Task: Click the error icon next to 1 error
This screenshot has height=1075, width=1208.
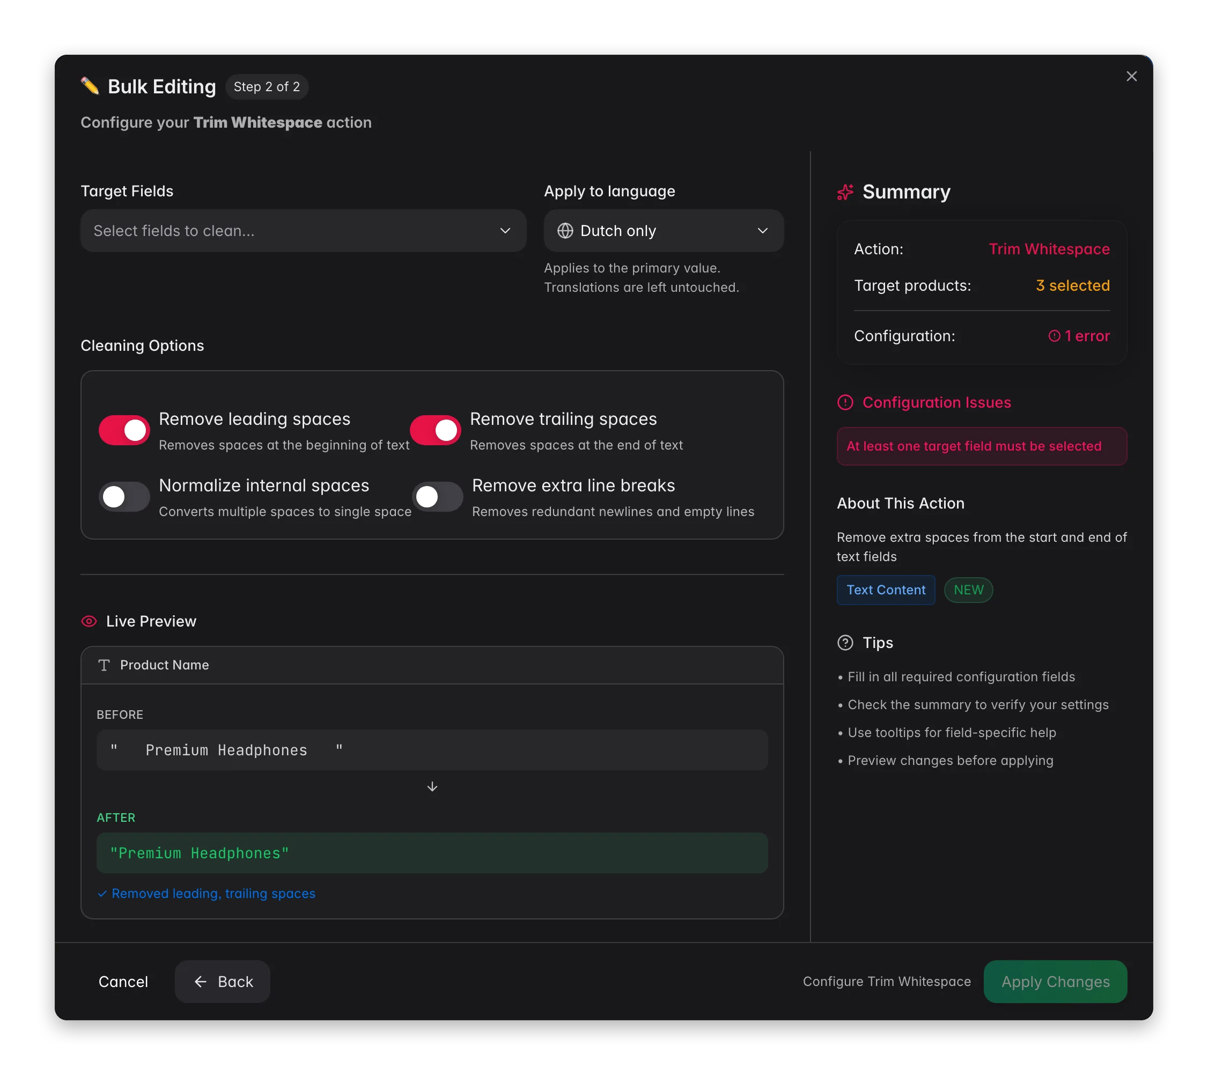Action: coord(1054,336)
